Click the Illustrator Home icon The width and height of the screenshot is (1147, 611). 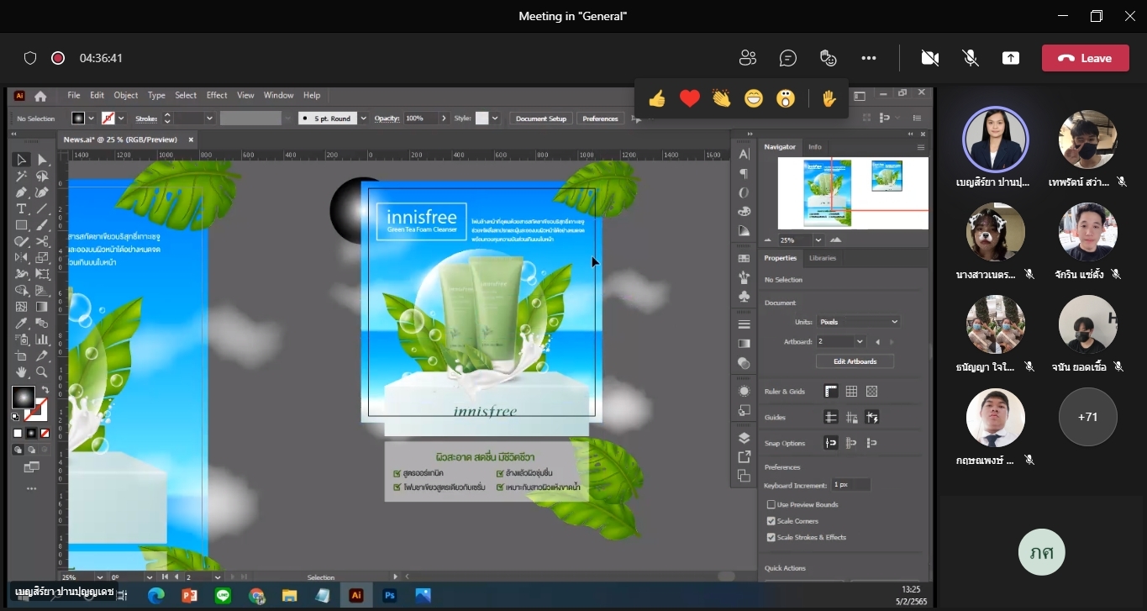pyautogui.click(x=40, y=96)
